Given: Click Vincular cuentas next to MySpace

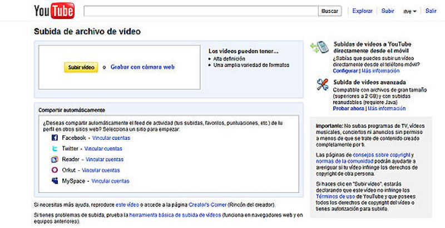Looking at the screenshot, I should tap(110, 181).
